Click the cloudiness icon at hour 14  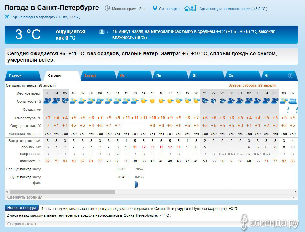pyautogui.click(x=144, y=101)
